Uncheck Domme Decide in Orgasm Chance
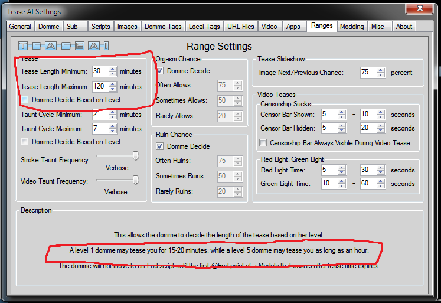 pyautogui.click(x=160, y=71)
